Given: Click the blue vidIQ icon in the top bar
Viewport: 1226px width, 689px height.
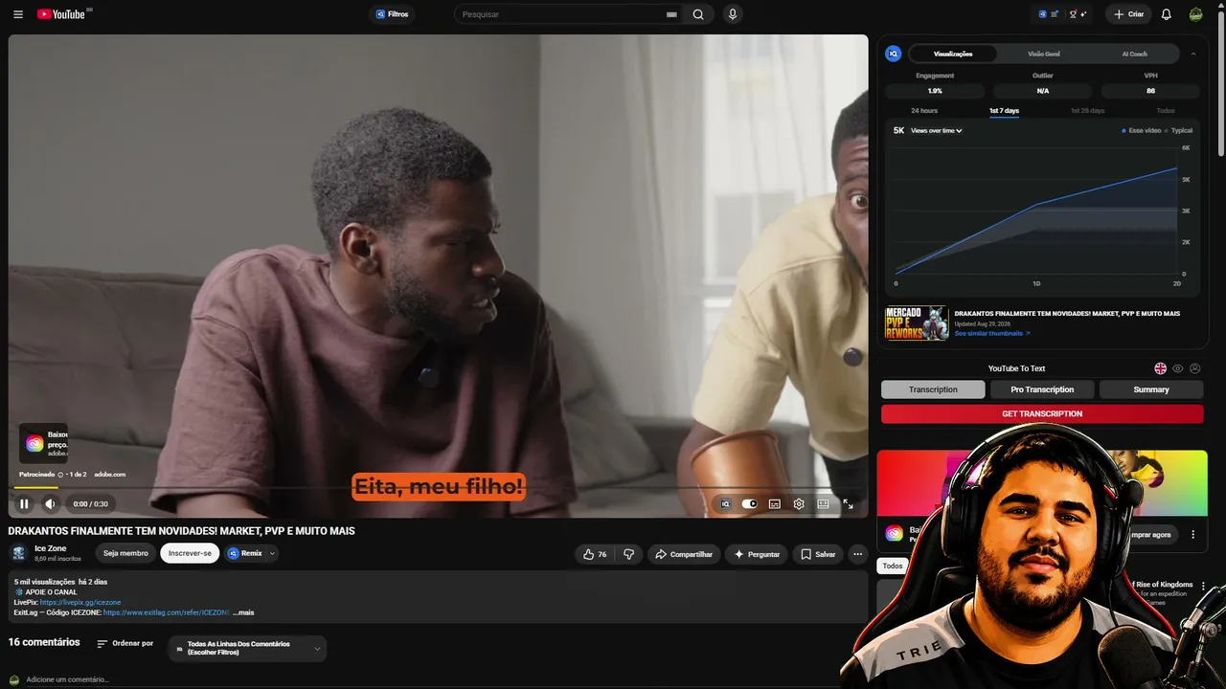Looking at the screenshot, I should 1043,14.
